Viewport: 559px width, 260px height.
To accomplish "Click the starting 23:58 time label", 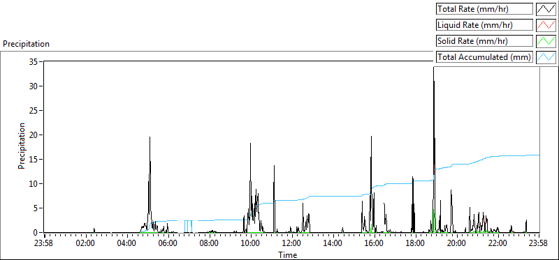I will [x=44, y=244].
